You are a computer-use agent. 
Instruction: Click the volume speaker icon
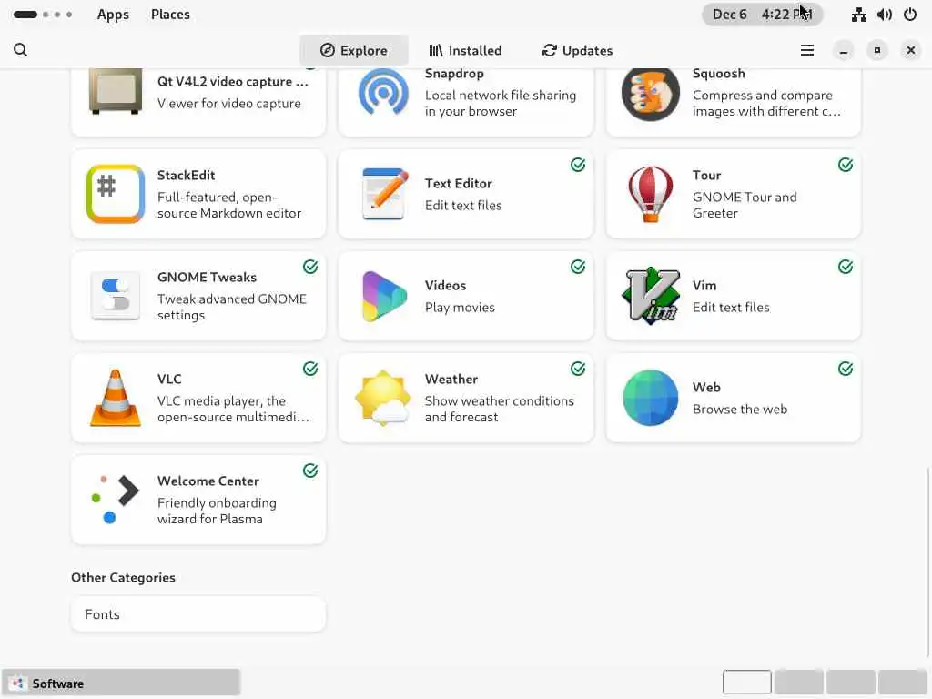(x=885, y=15)
